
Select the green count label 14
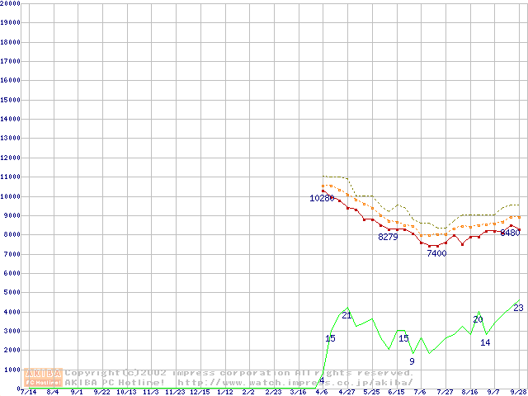point(485,342)
